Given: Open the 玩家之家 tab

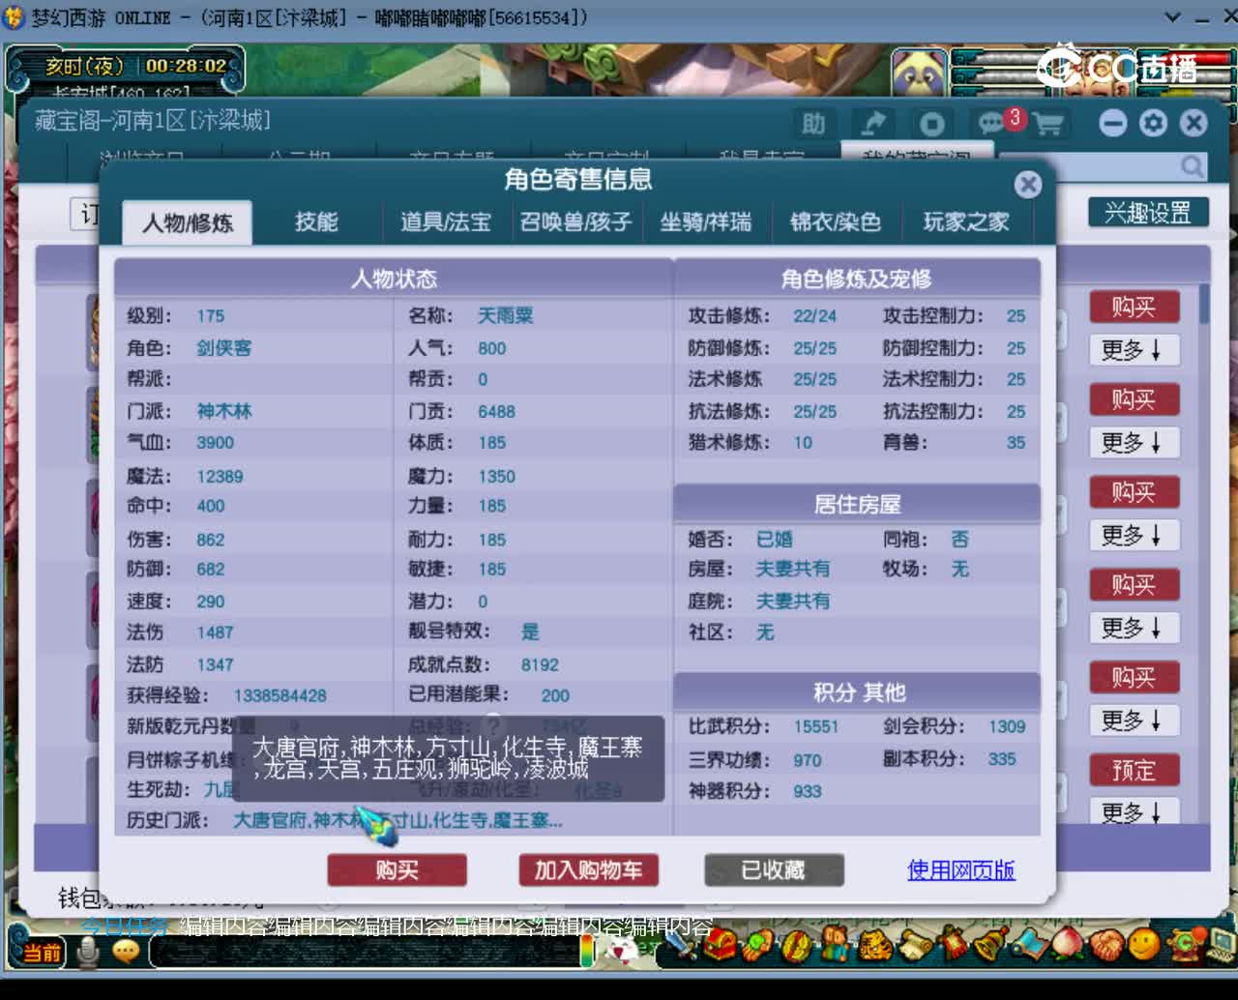Looking at the screenshot, I should 965,222.
